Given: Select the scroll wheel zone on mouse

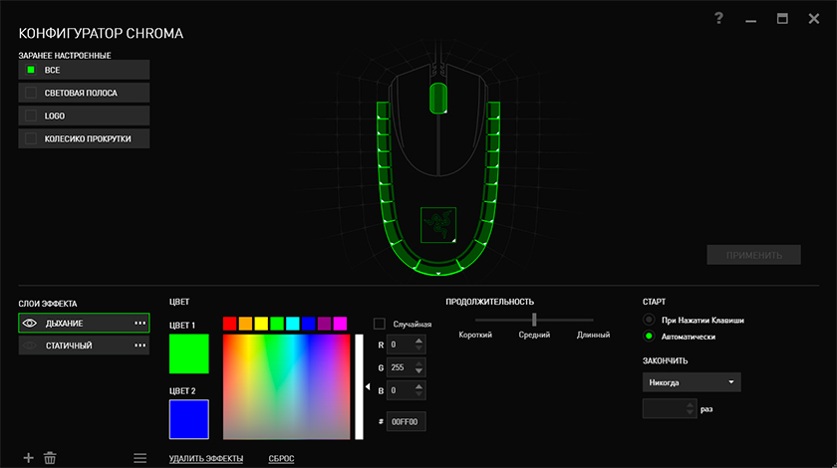Looking at the screenshot, I should tap(438, 99).
